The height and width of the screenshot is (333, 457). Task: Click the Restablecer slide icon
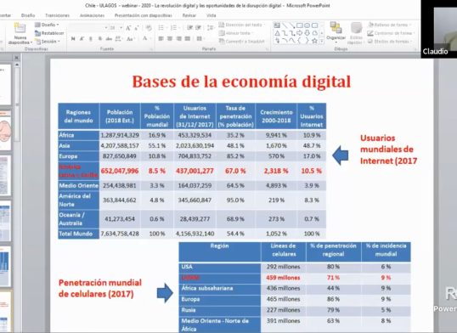pos(49,33)
